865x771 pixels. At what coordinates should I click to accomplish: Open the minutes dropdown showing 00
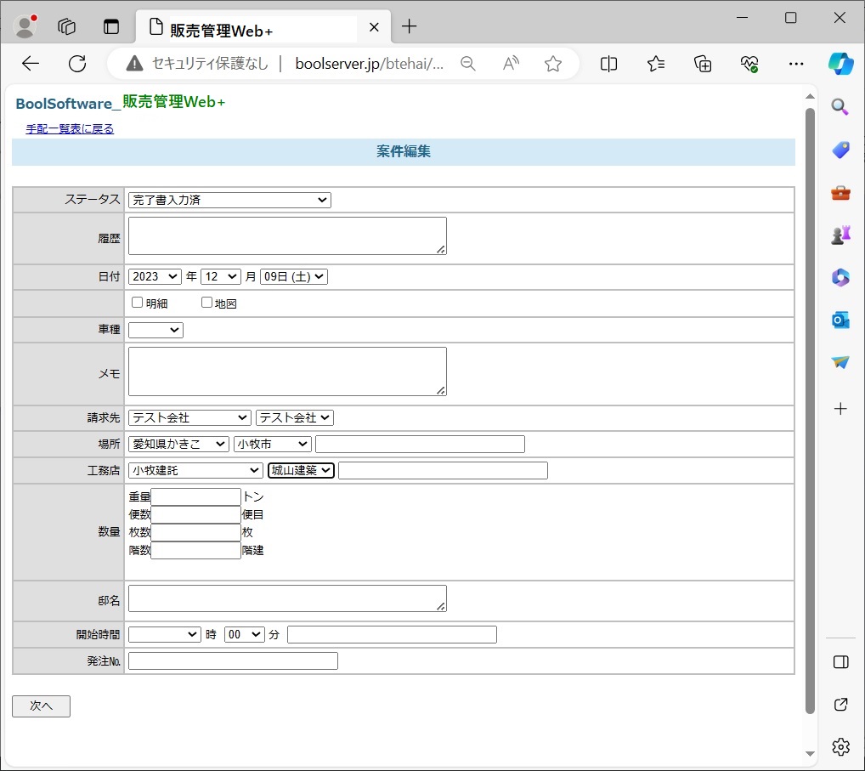[245, 635]
